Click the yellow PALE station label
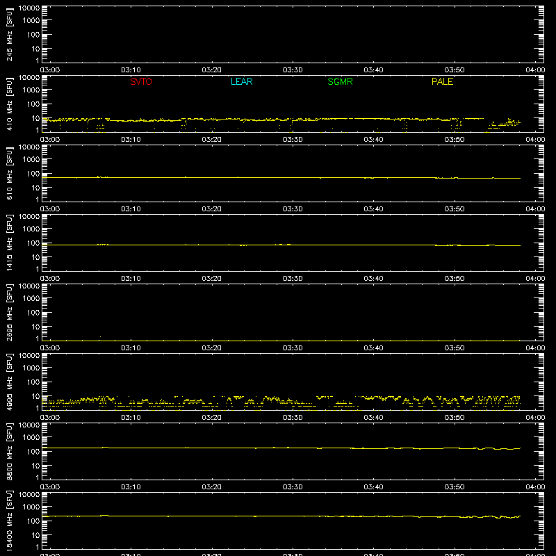556x556 pixels. pos(442,81)
